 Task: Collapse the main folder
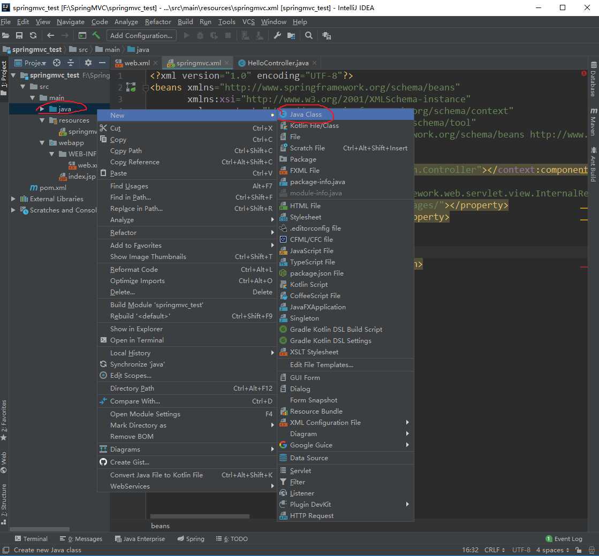coord(33,98)
